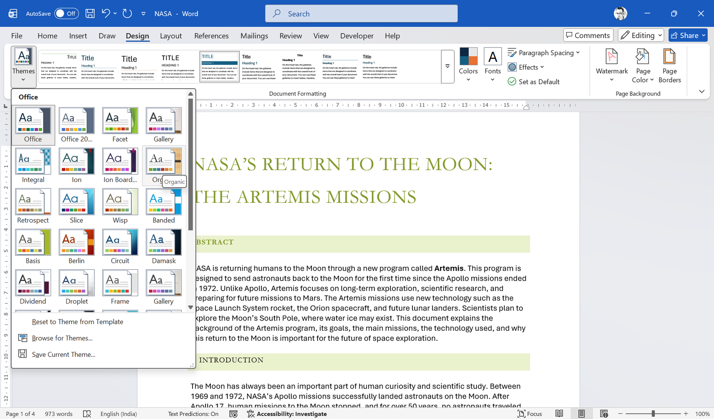The width and height of the screenshot is (714, 419).
Task: Enable Focus mode from status bar
Action: pos(530,414)
